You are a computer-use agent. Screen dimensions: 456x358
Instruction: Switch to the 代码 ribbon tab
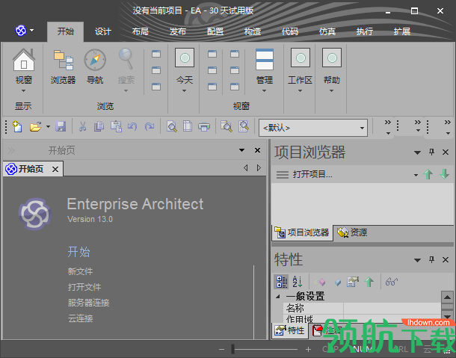pyautogui.click(x=290, y=31)
